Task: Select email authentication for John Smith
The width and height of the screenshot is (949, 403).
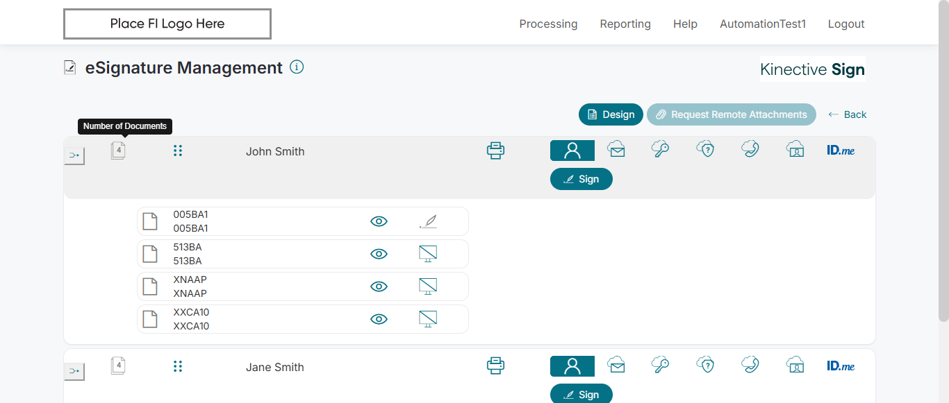Action: (616, 150)
